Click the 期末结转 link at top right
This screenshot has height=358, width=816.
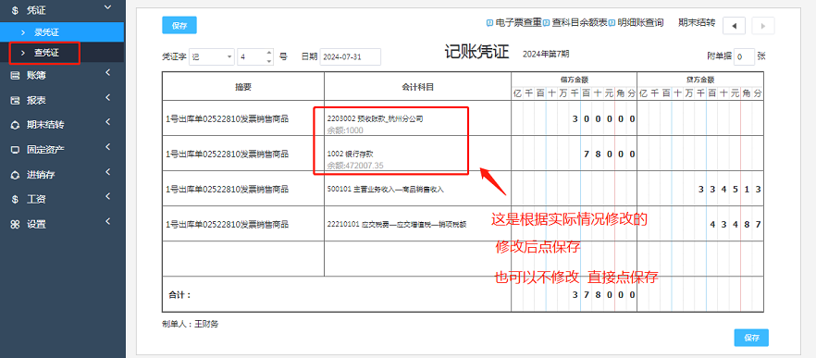click(697, 23)
